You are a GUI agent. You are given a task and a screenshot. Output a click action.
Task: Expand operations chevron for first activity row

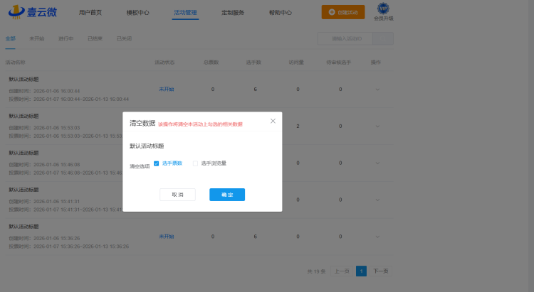tap(377, 89)
